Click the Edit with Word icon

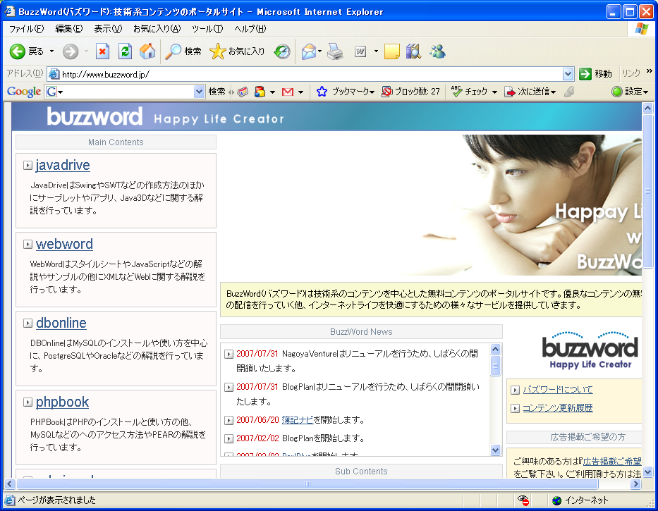tap(360, 51)
